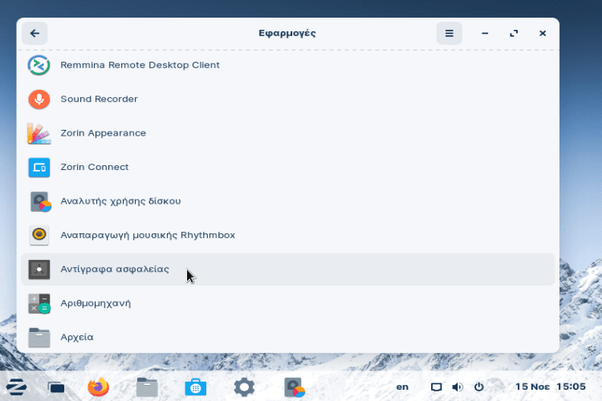Launch Firefox from the taskbar
This screenshot has height=401, width=602.
(x=98, y=387)
